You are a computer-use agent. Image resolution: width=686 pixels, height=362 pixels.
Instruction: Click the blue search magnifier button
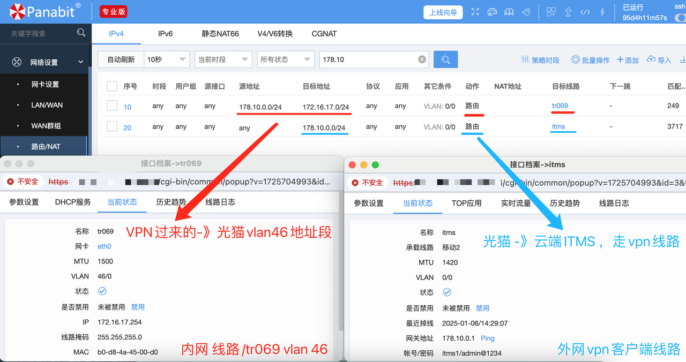tap(445, 59)
